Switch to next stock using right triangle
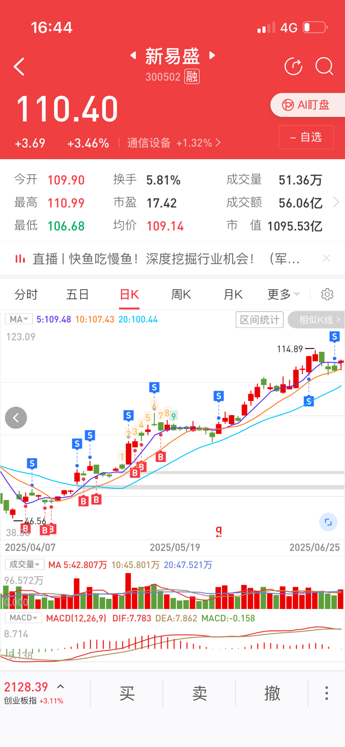Viewport: 345px width, 747px height. click(212, 55)
